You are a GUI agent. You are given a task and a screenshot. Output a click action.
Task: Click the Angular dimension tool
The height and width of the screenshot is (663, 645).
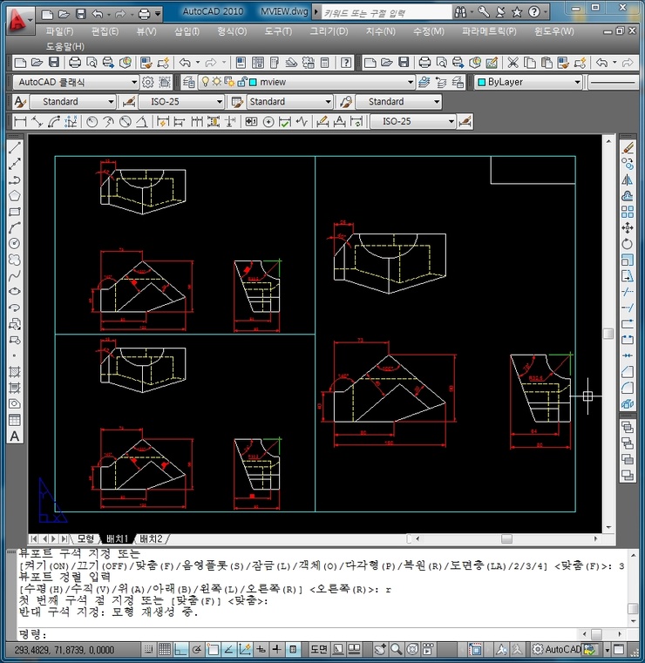tap(142, 122)
